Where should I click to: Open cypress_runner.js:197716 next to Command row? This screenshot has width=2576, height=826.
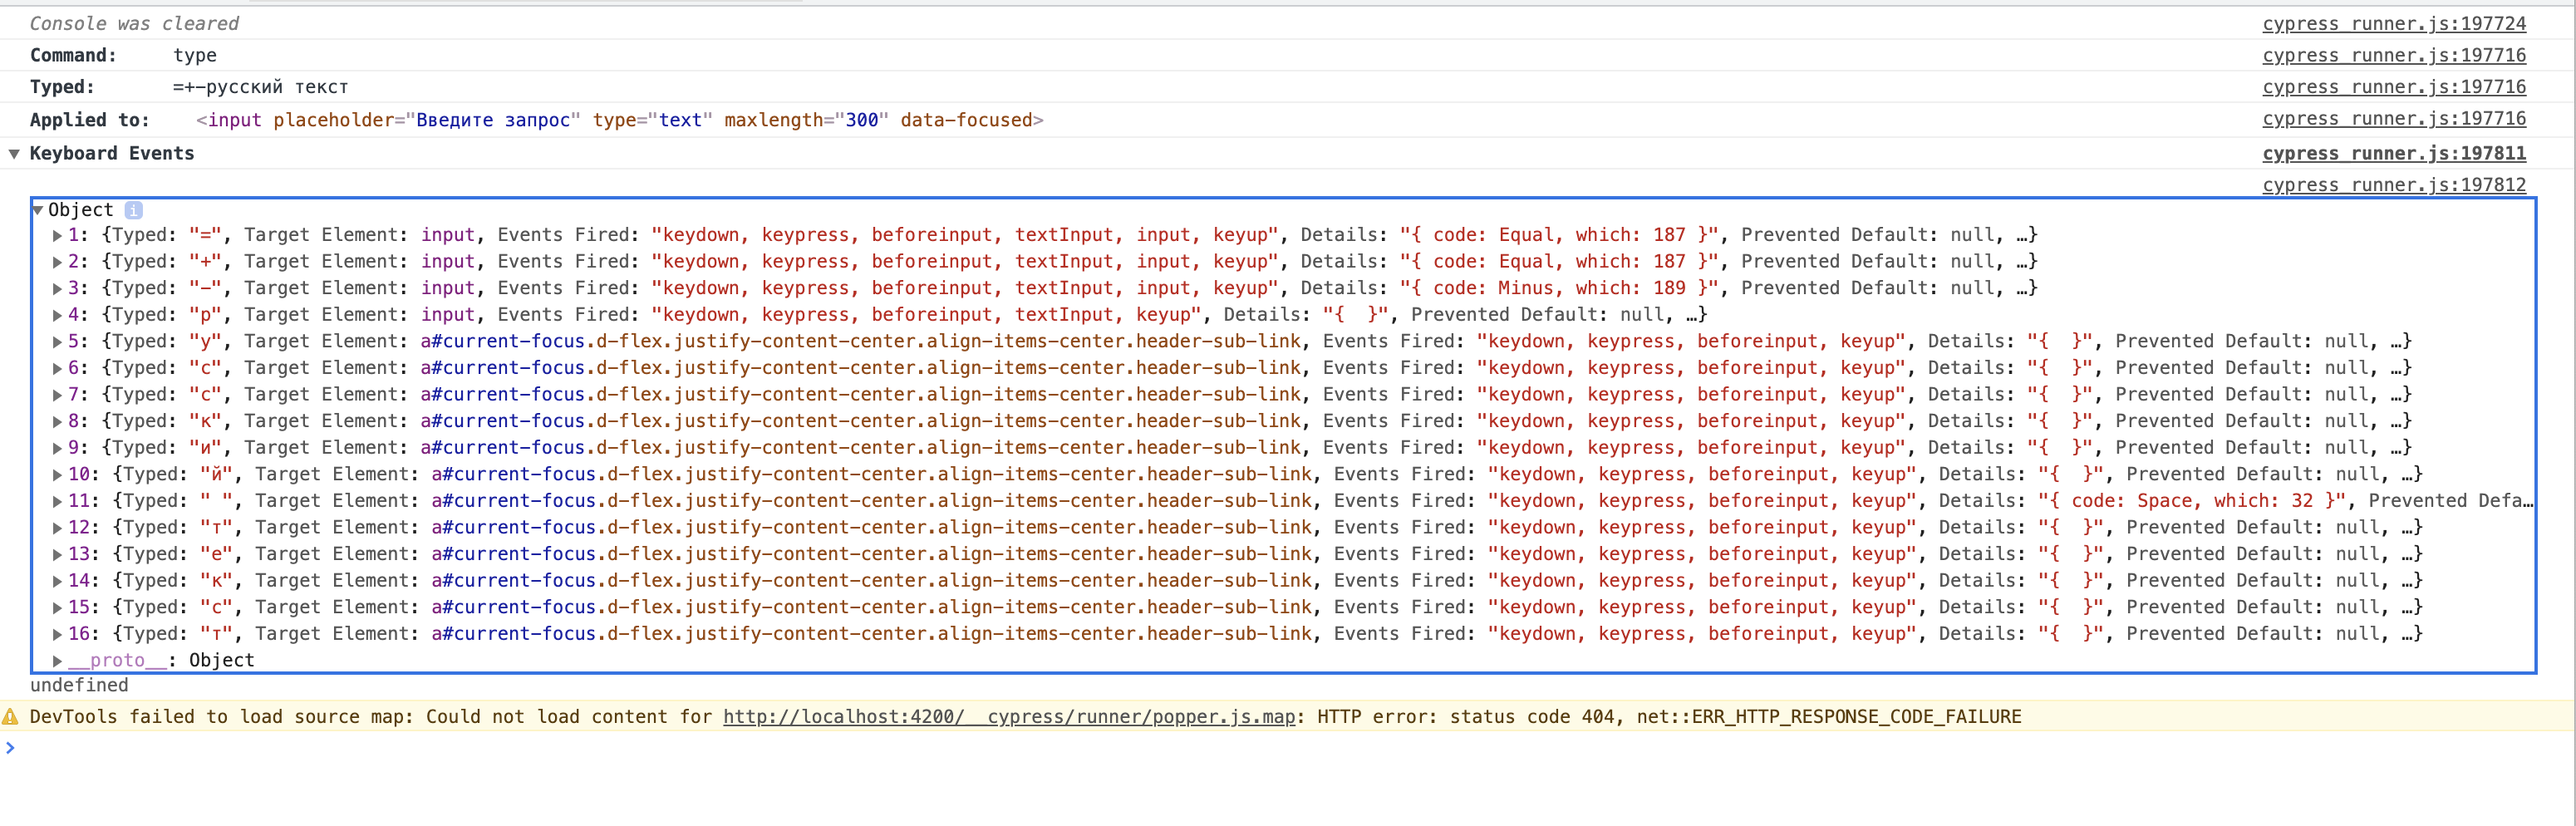2394,55
